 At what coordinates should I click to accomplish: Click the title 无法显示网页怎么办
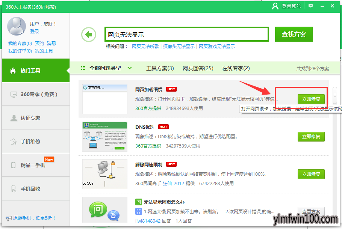[x=164, y=202]
